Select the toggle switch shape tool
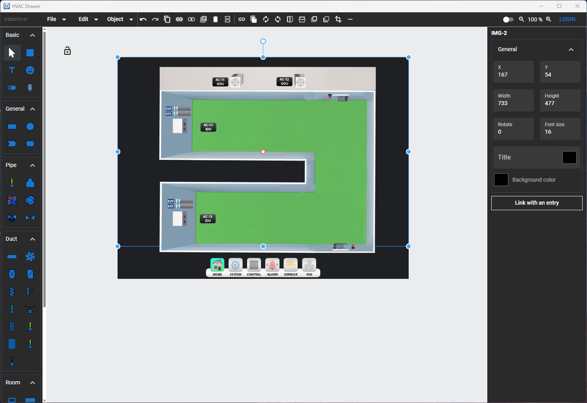Screen dimensions: 587x403 (12, 88)
